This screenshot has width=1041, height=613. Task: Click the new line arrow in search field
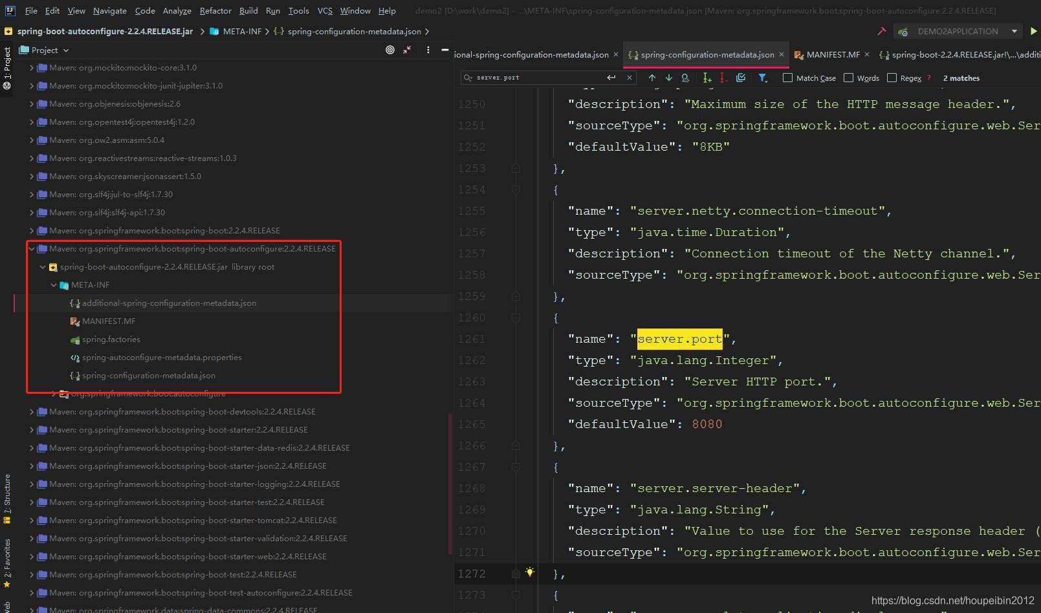click(x=611, y=78)
